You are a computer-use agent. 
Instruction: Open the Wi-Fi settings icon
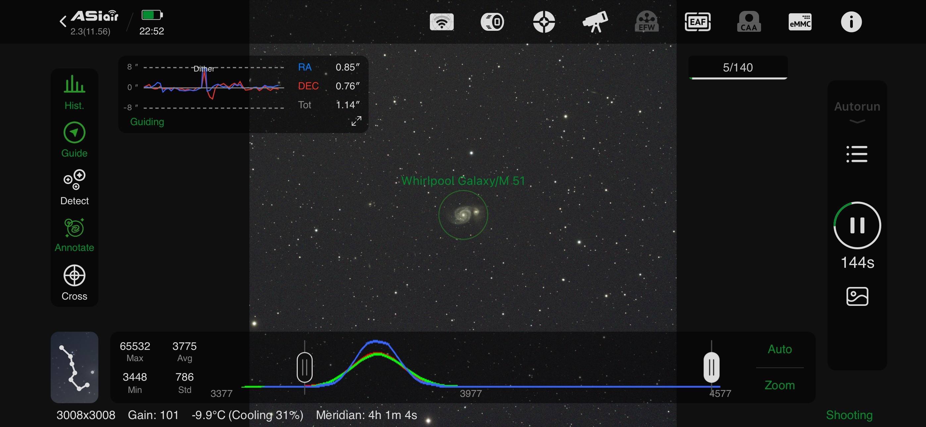click(x=441, y=22)
